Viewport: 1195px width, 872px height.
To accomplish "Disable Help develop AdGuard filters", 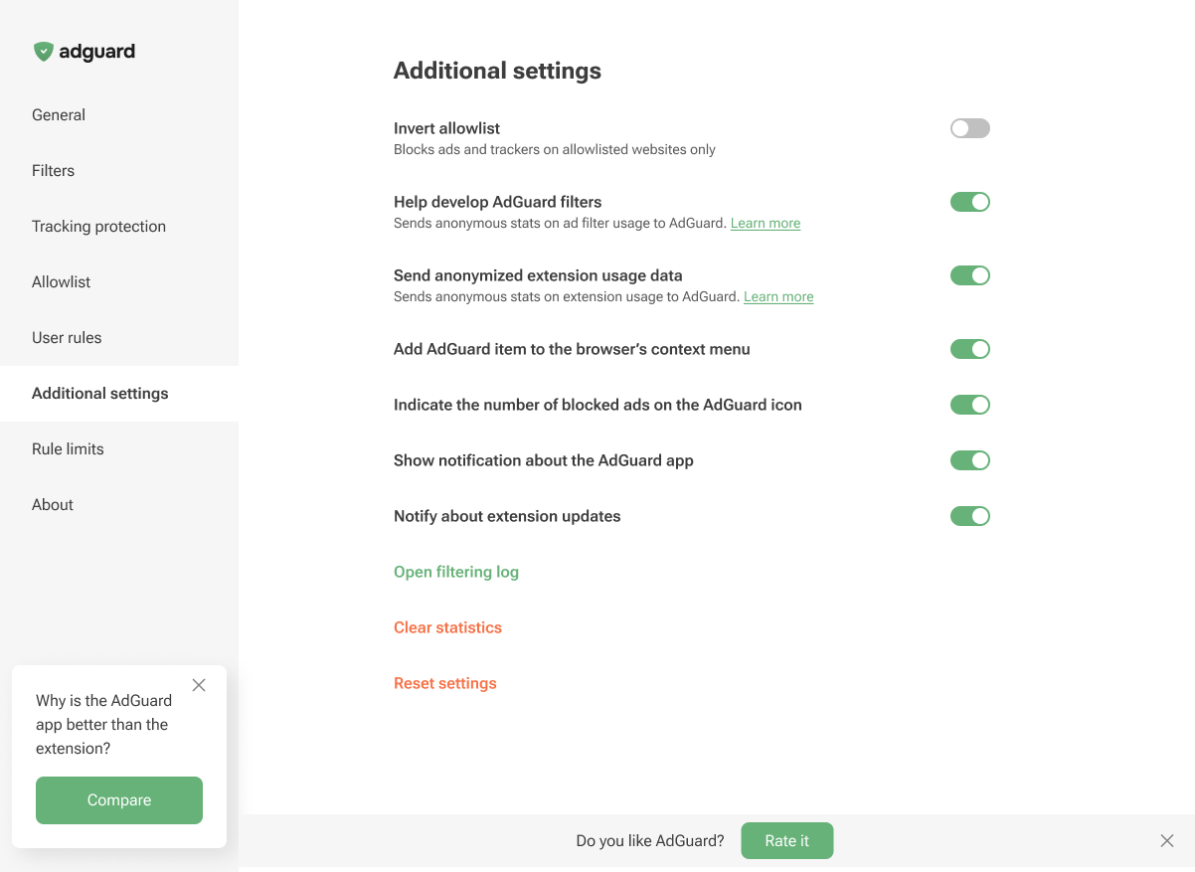I will pos(969,202).
